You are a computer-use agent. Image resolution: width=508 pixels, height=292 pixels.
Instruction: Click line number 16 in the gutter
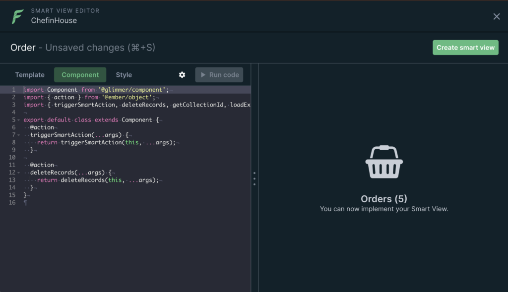tap(12, 203)
